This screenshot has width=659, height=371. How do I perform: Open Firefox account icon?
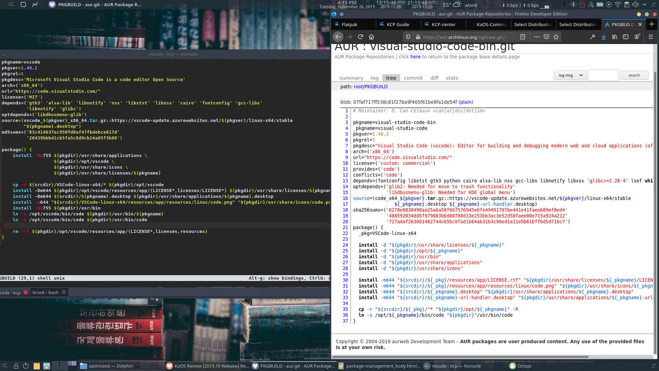point(637,37)
